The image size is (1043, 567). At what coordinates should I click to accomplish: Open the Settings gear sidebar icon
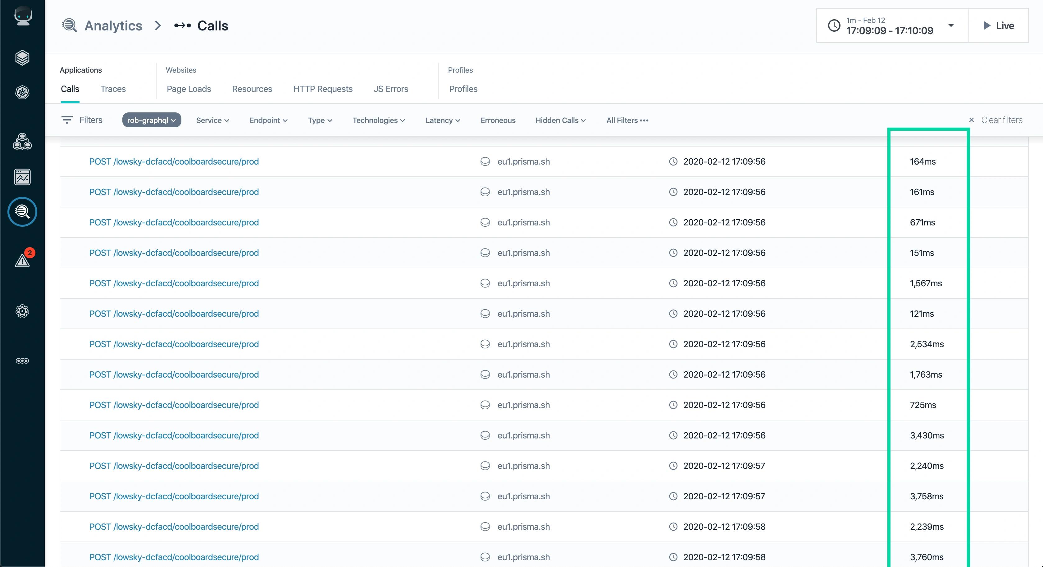(22, 311)
